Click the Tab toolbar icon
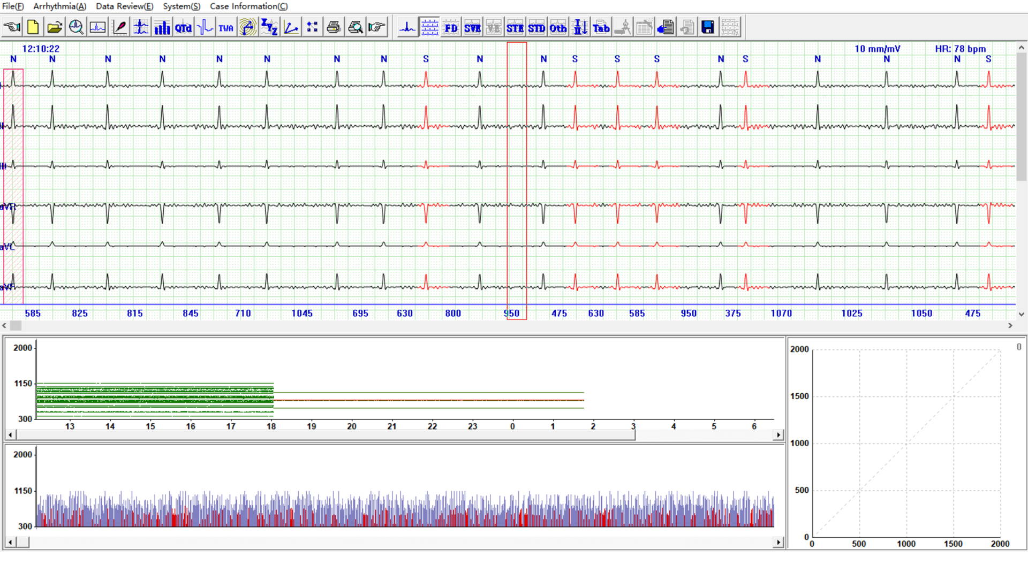 point(601,27)
